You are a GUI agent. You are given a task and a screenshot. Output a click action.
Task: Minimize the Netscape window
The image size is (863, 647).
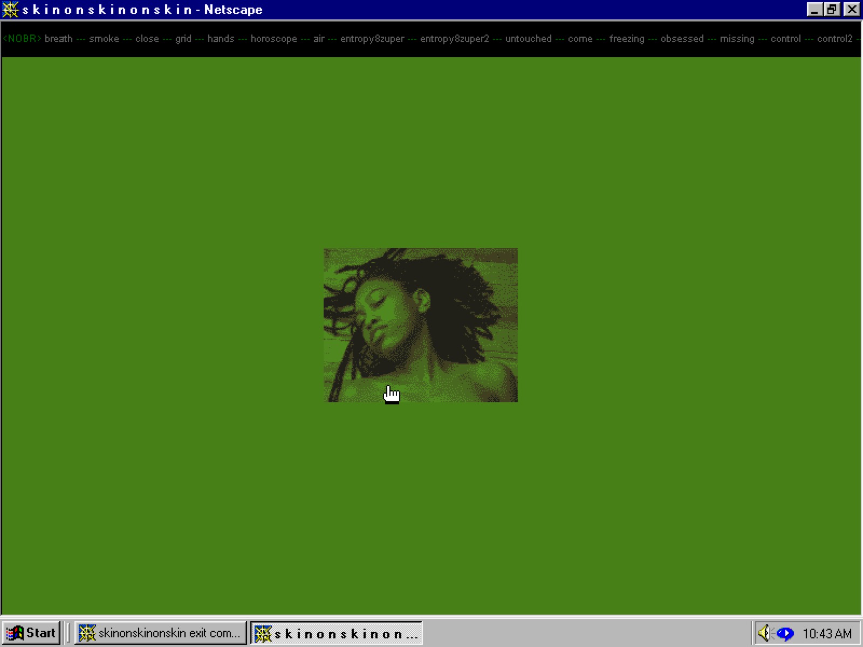click(814, 10)
